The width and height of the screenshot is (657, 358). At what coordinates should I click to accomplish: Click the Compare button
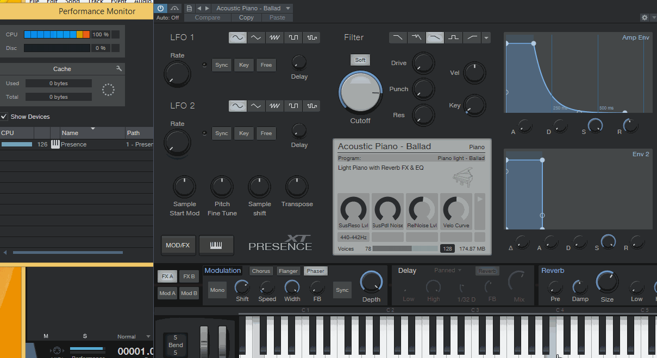(208, 17)
